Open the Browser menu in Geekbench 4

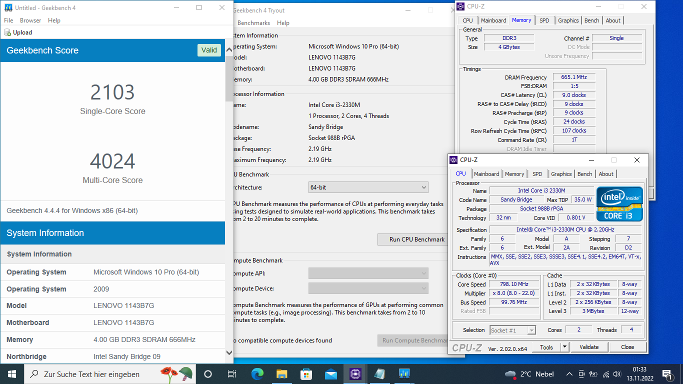point(30,20)
